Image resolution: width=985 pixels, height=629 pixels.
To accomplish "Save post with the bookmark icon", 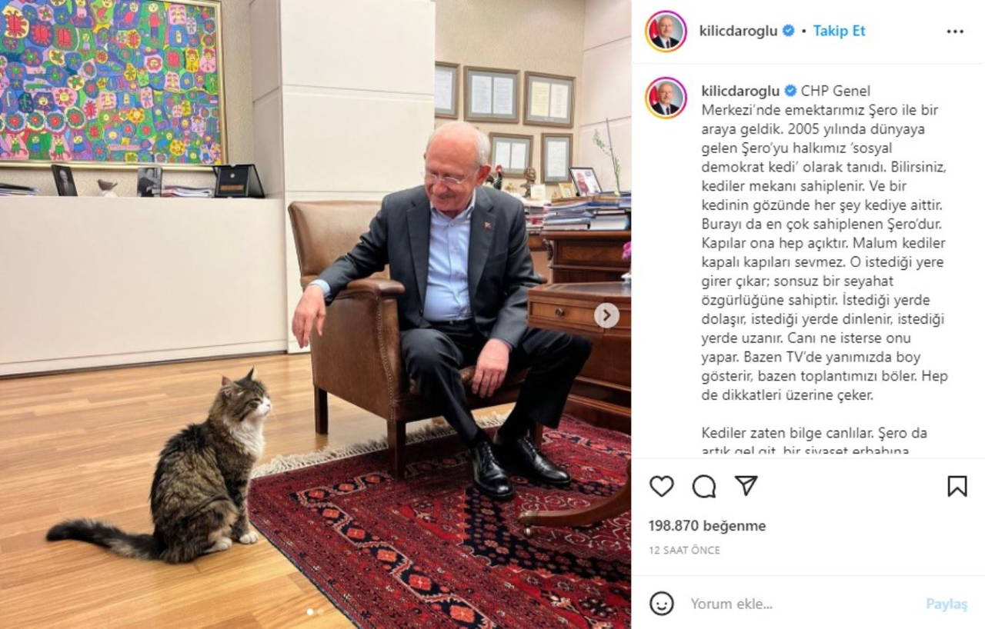I will [957, 486].
